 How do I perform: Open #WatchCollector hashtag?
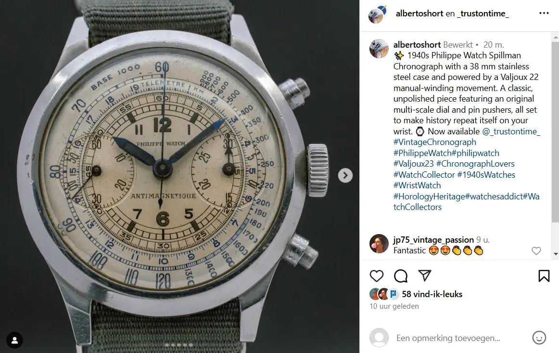click(x=424, y=174)
